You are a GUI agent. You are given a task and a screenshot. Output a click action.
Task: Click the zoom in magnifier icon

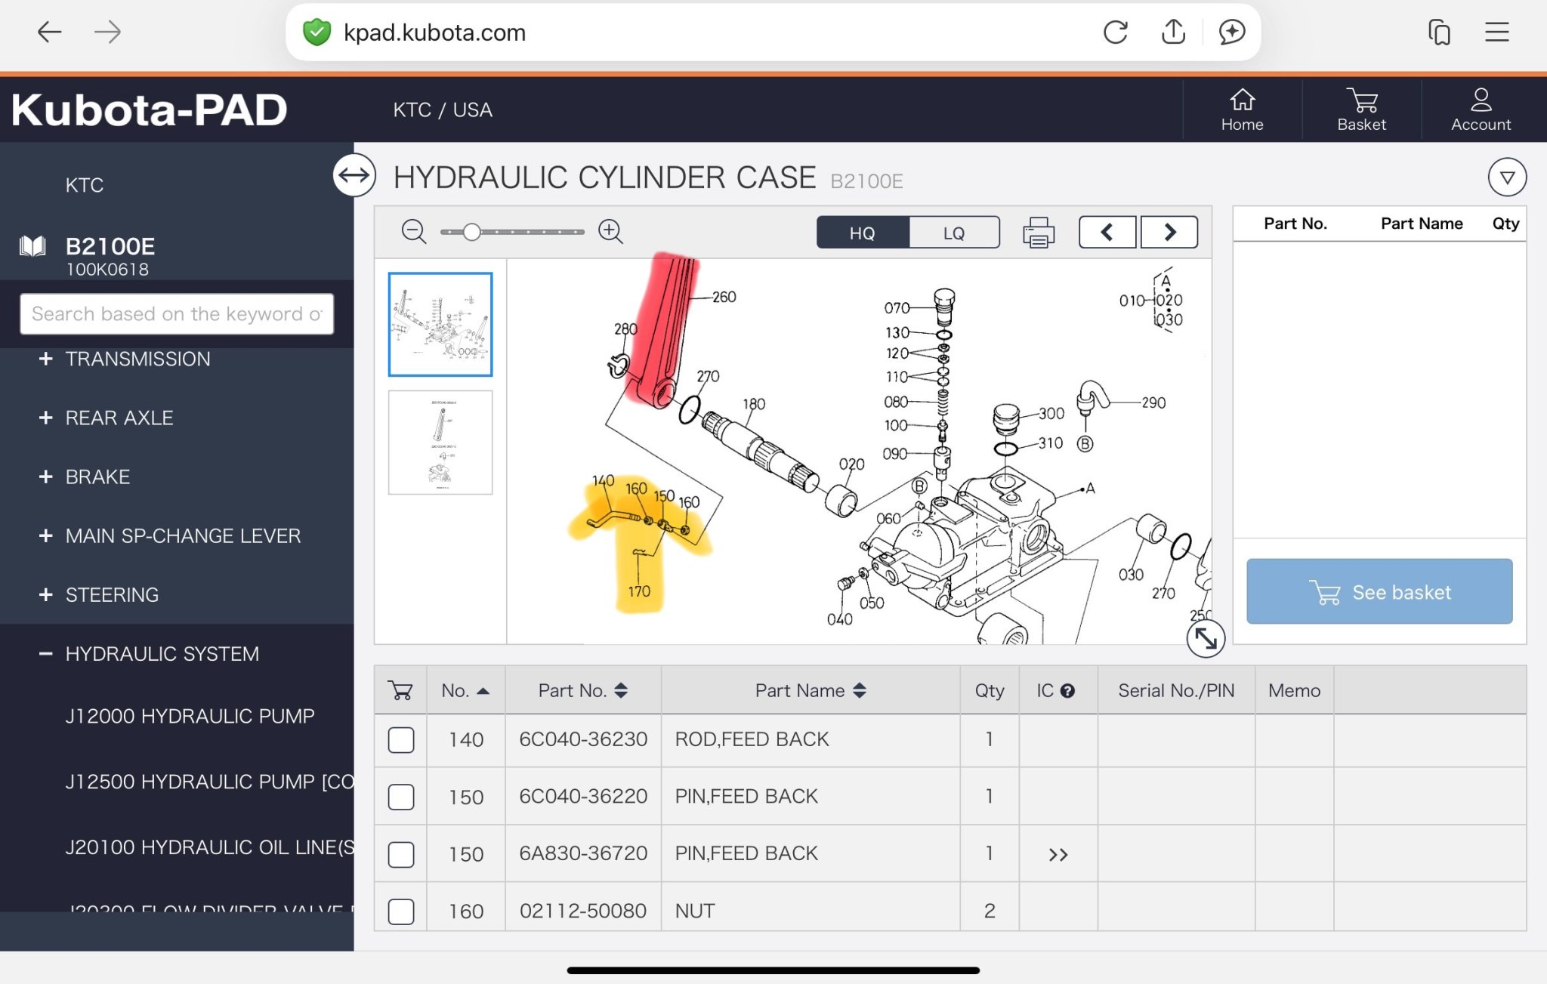tap(610, 231)
